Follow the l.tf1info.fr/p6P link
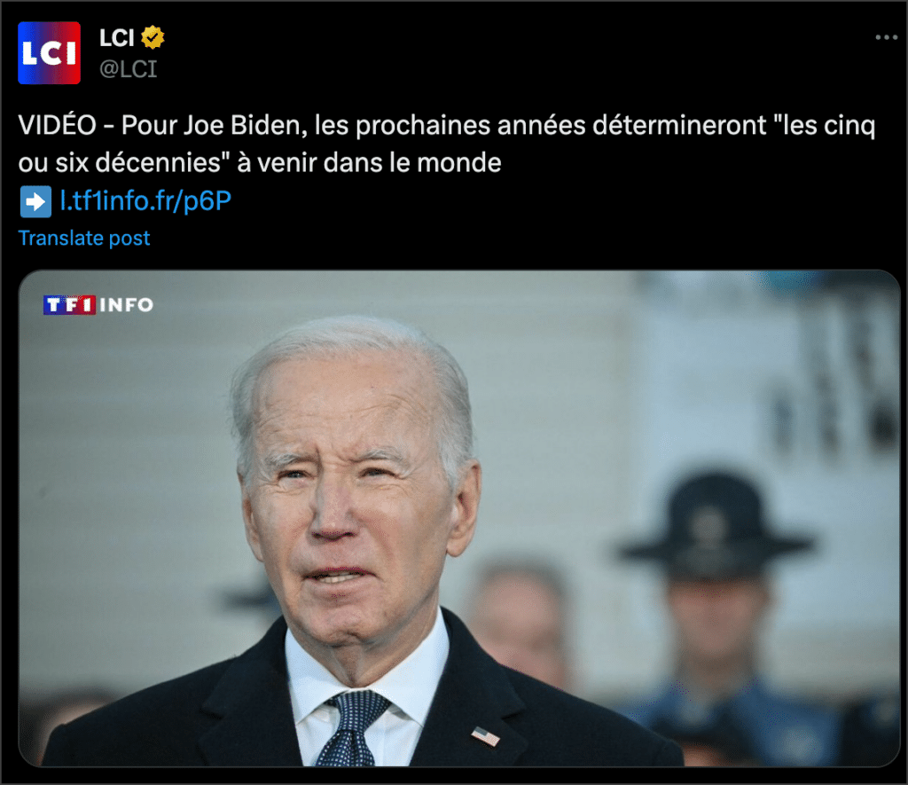The height and width of the screenshot is (785, 908). point(146,200)
